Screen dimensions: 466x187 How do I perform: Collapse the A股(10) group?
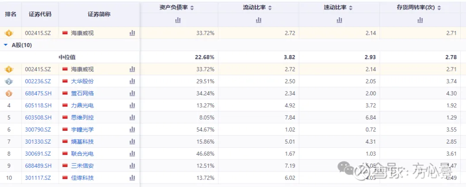6,45
